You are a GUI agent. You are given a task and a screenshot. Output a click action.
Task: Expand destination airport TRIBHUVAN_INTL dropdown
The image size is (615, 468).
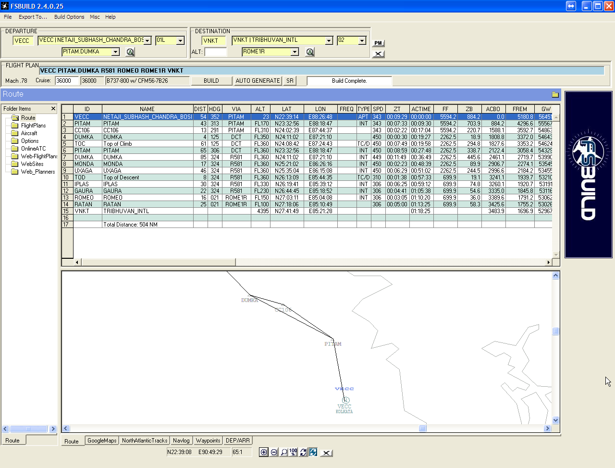(x=329, y=41)
